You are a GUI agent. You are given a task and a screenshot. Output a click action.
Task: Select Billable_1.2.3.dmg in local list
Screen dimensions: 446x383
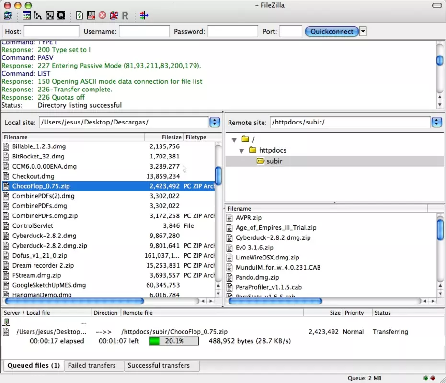coord(108,146)
